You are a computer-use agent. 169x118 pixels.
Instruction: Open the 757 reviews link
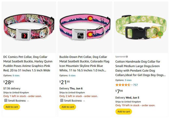135,85
